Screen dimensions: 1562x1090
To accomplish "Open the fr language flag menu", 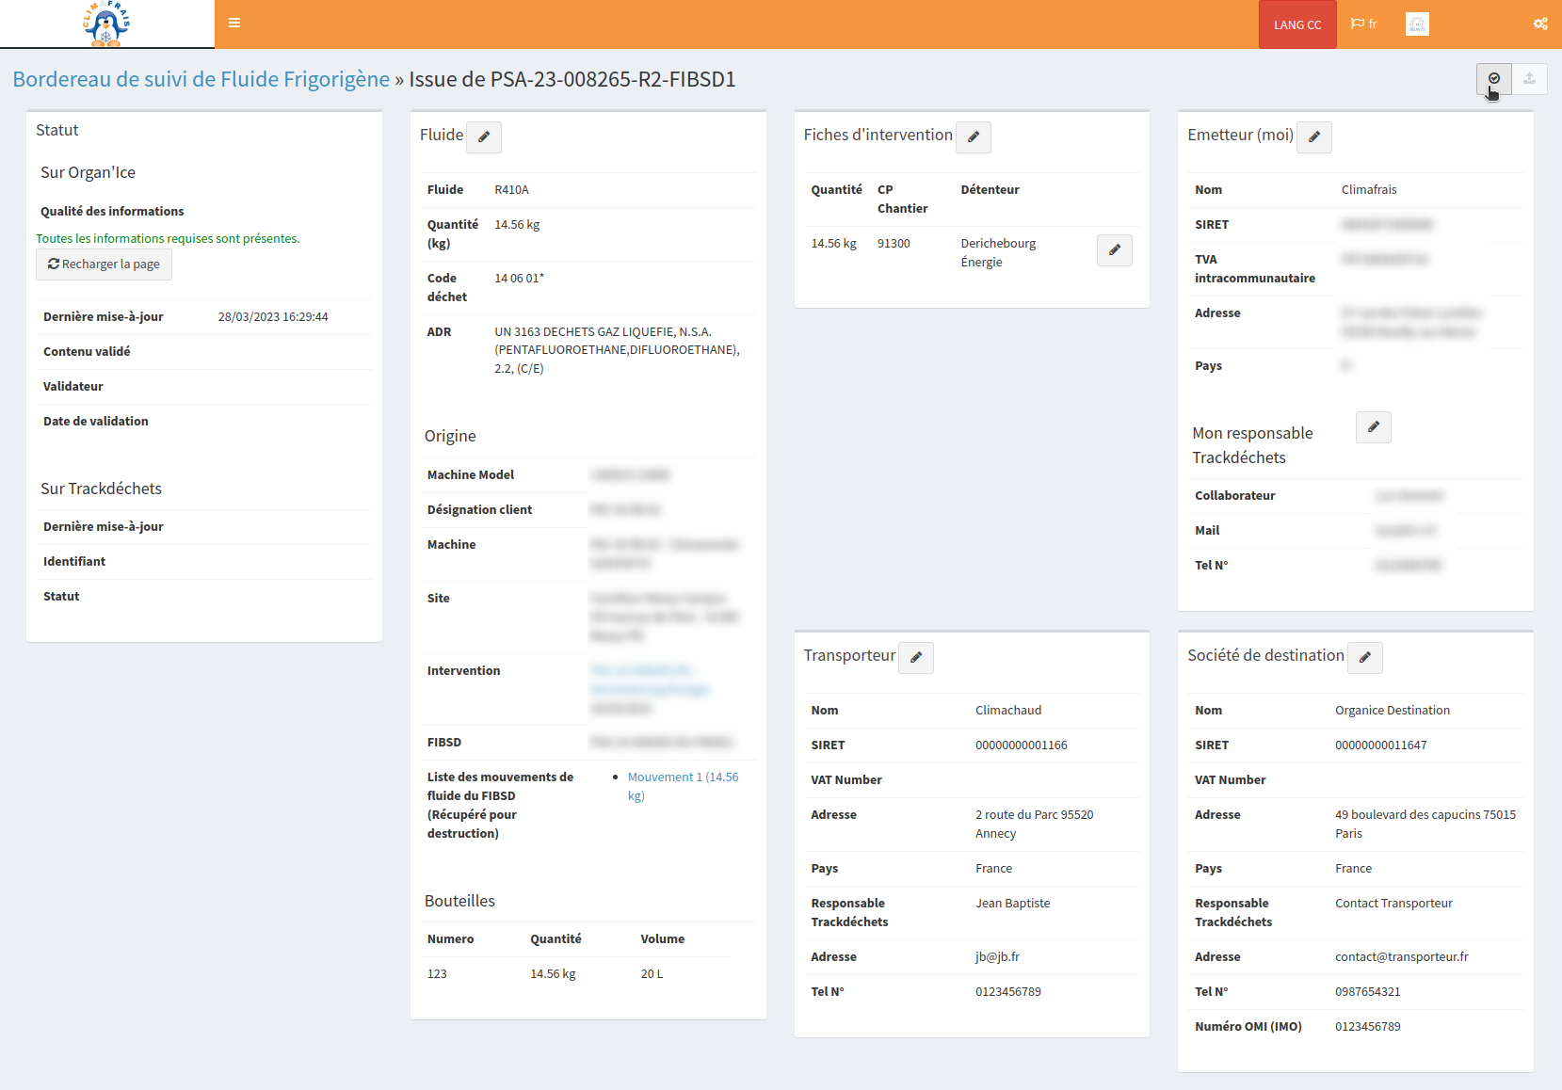I will 1364,24.
